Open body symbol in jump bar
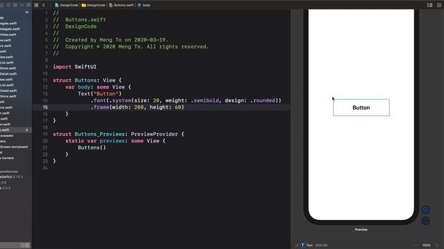Image resolution: width=444 pixels, height=249 pixels. [144, 5]
